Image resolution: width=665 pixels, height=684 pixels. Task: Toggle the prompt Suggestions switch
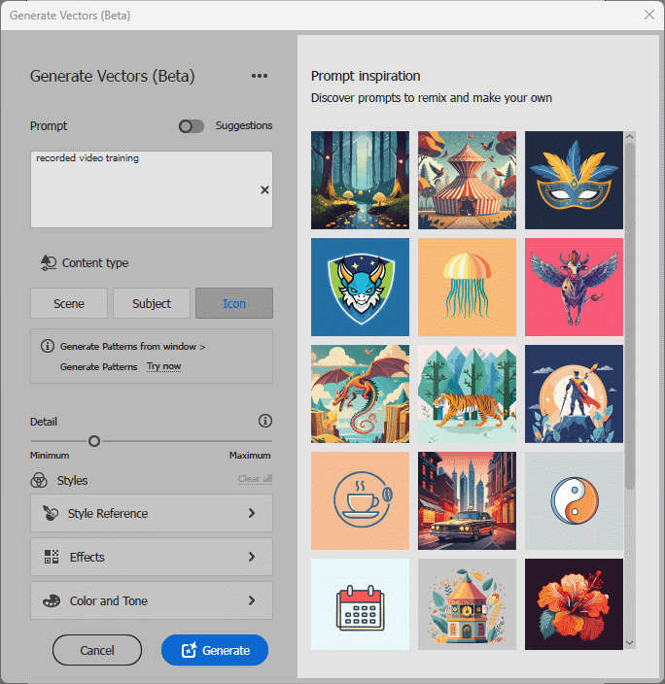[192, 126]
